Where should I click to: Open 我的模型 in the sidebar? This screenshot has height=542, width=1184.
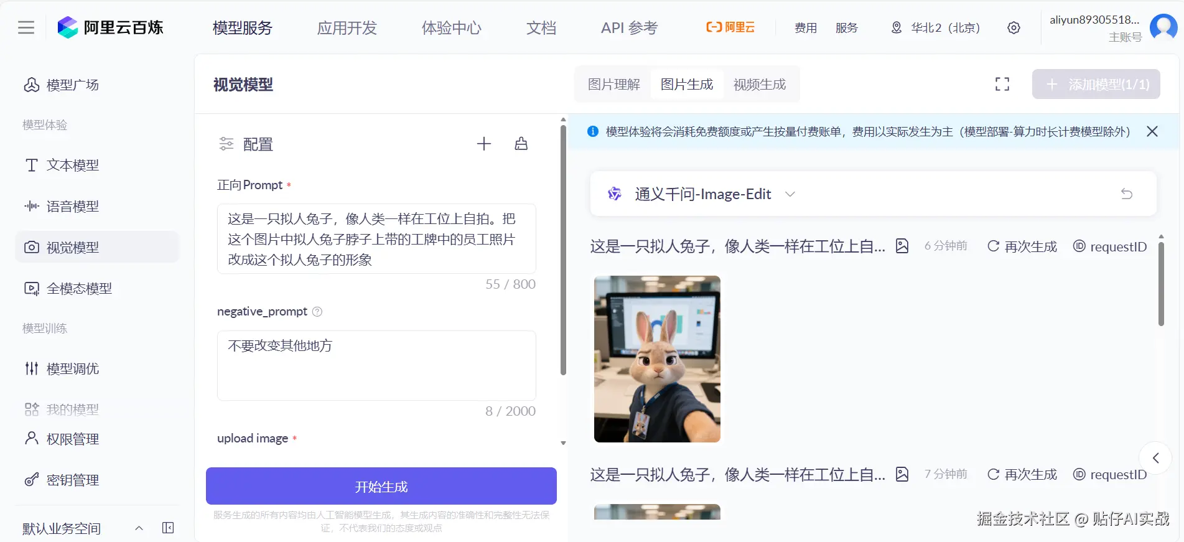(x=96, y=409)
